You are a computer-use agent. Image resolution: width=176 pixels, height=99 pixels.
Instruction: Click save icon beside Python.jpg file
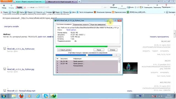tap(5, 69)
